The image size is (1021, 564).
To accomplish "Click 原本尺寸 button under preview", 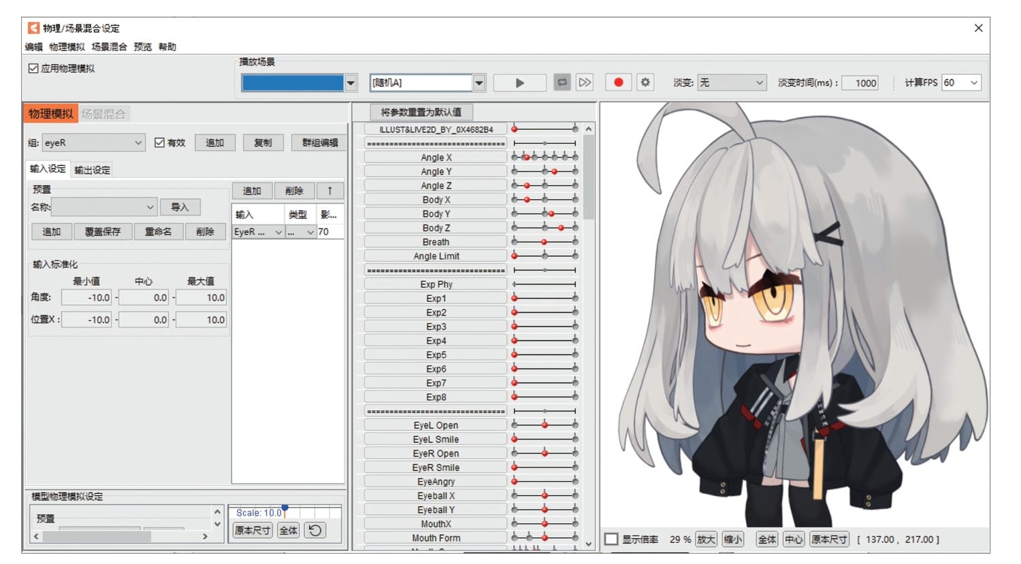I will pos(829,540).
